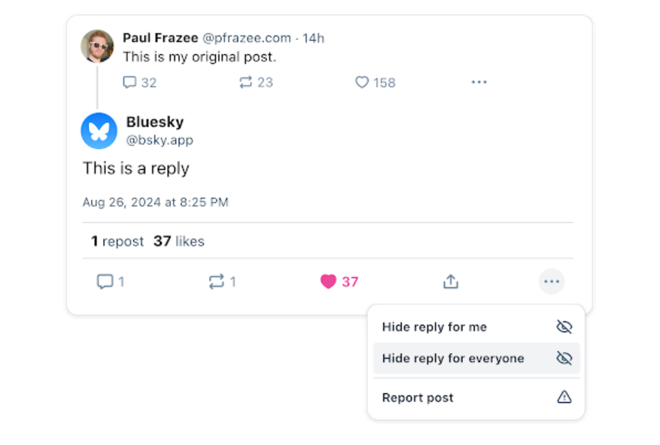This screenshot has height=445, width=660.
Task: Click the crossed-eye icon beside Hide reply for me
Action: pos(564,327)
